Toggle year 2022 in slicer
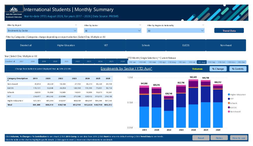The width and height of the screenshot is (253, 146). pyautogui.click(x=78, y=61)
